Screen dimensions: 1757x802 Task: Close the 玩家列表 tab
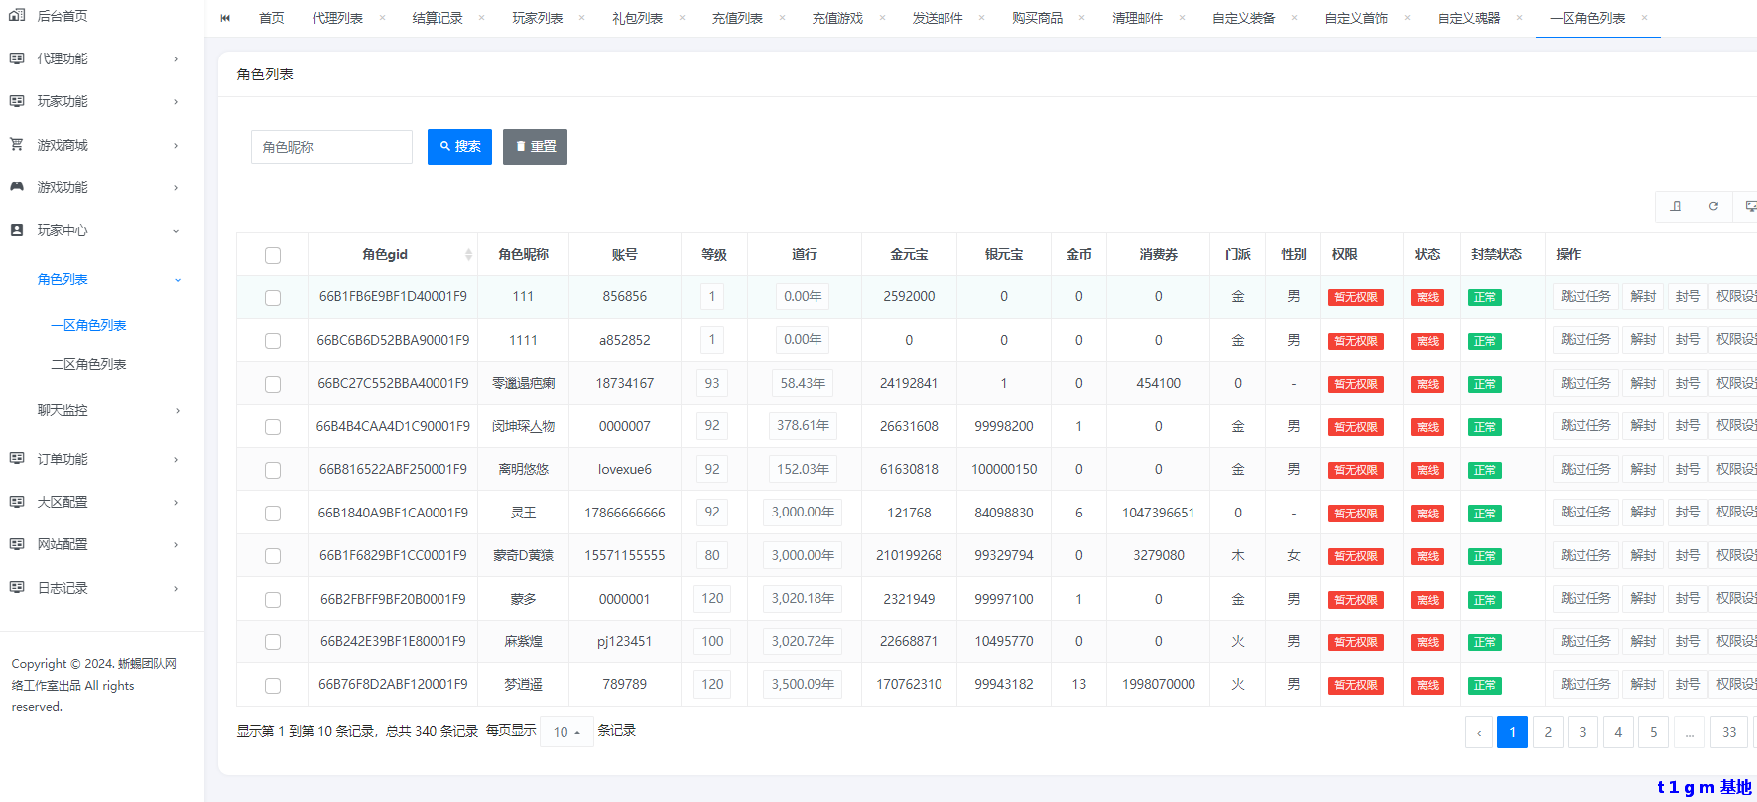(582, 18)
